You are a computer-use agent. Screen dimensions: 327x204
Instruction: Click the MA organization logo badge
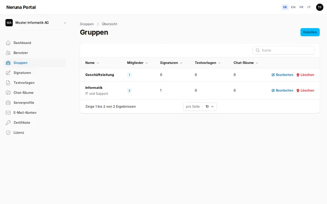point(9,23)
